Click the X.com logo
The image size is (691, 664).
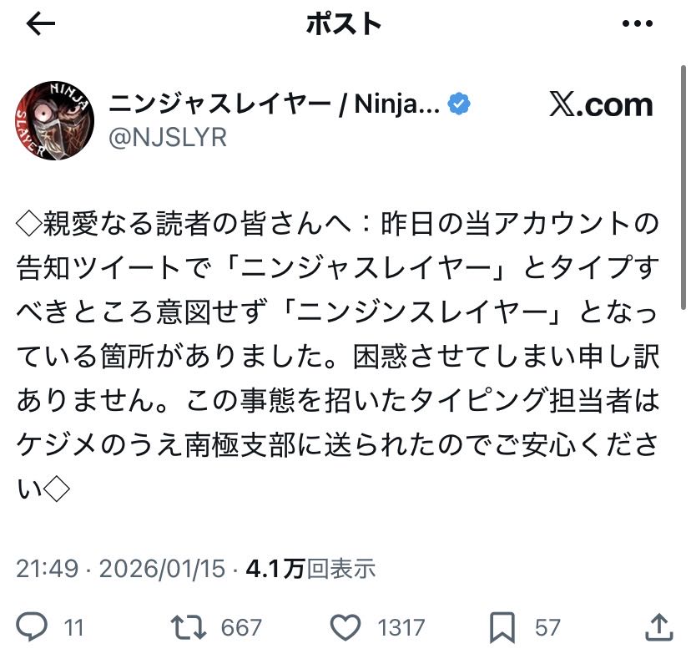point(601,104)
